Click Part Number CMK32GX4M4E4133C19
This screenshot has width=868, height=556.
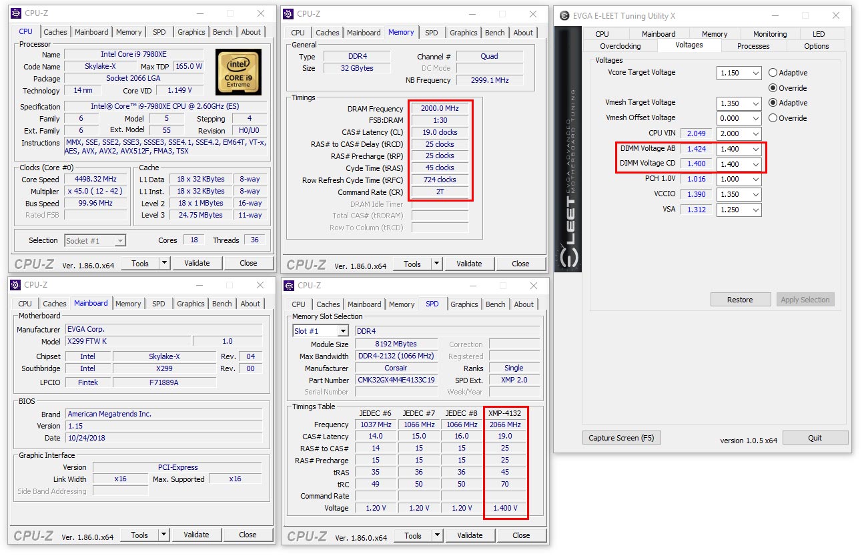[x=396, y=380]
